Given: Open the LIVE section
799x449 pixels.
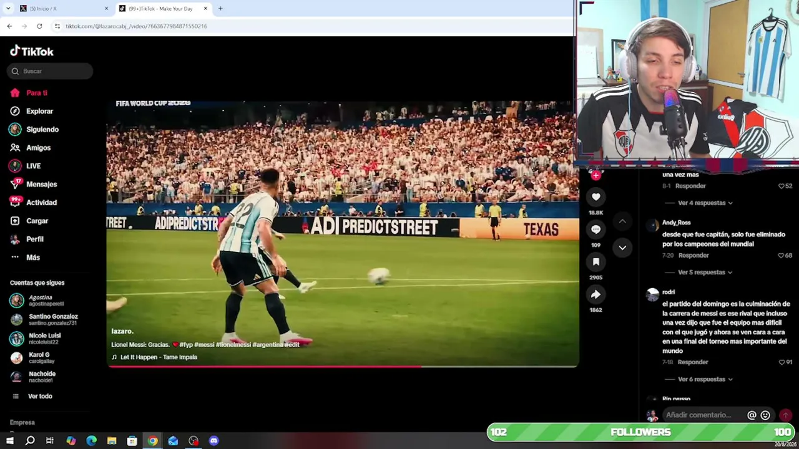Looking at the screenshot, I should 33,166.
